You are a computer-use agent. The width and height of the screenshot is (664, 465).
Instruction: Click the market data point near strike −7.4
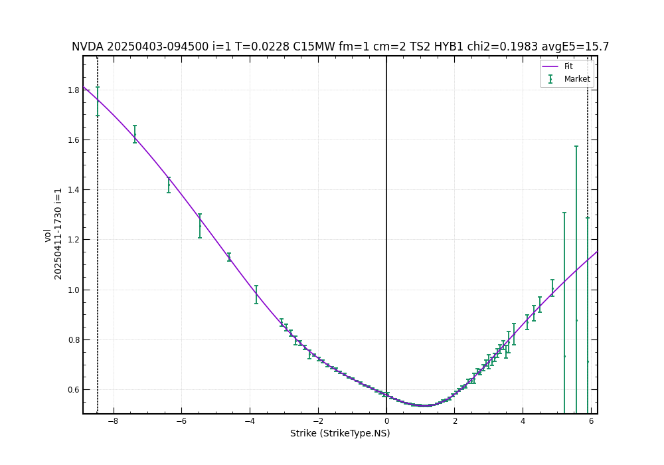click(135, 135)
